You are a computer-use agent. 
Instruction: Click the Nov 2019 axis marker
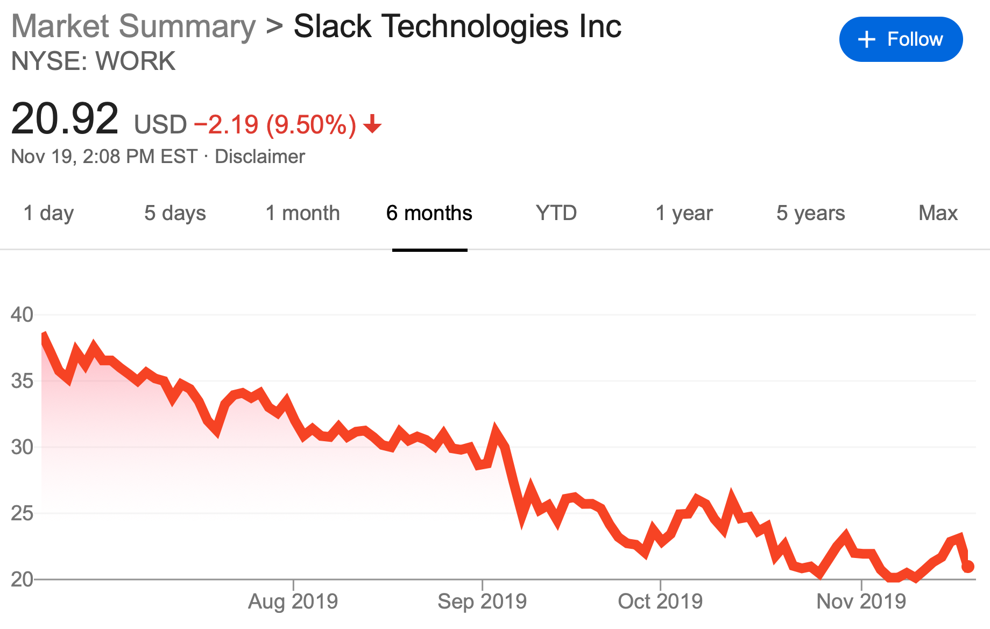click(861, 601)
